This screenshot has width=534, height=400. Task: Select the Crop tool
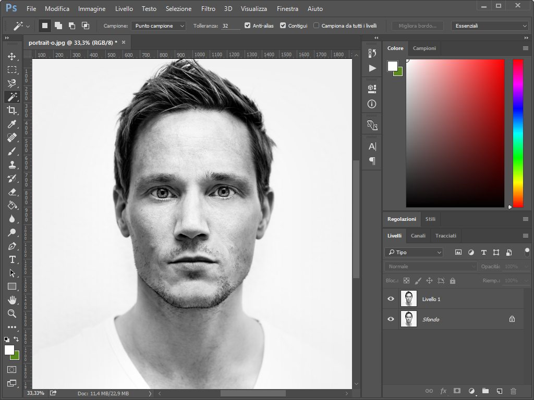pos(11,110)
